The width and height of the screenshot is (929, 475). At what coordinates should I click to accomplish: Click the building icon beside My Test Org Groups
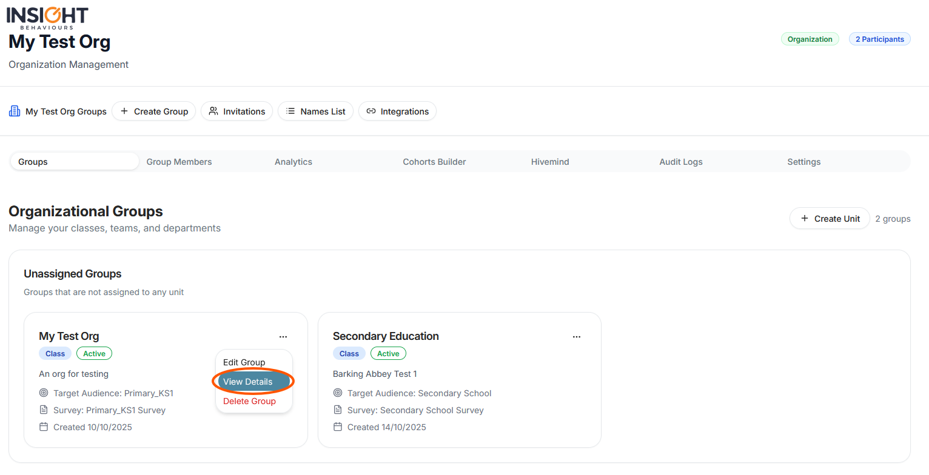click(x=15, y=111)
